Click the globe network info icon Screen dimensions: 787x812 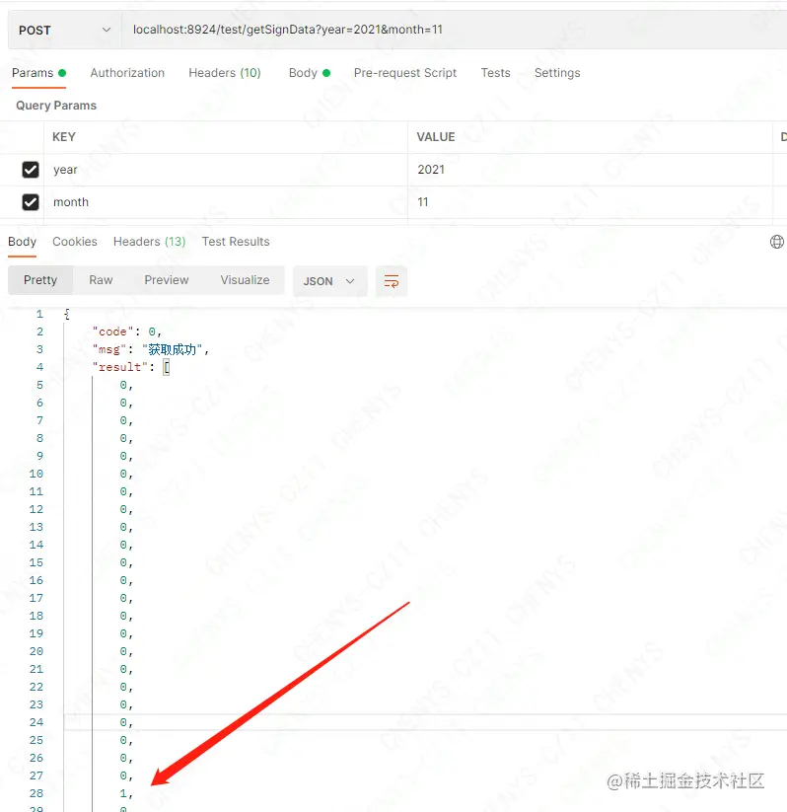(777, 242)
